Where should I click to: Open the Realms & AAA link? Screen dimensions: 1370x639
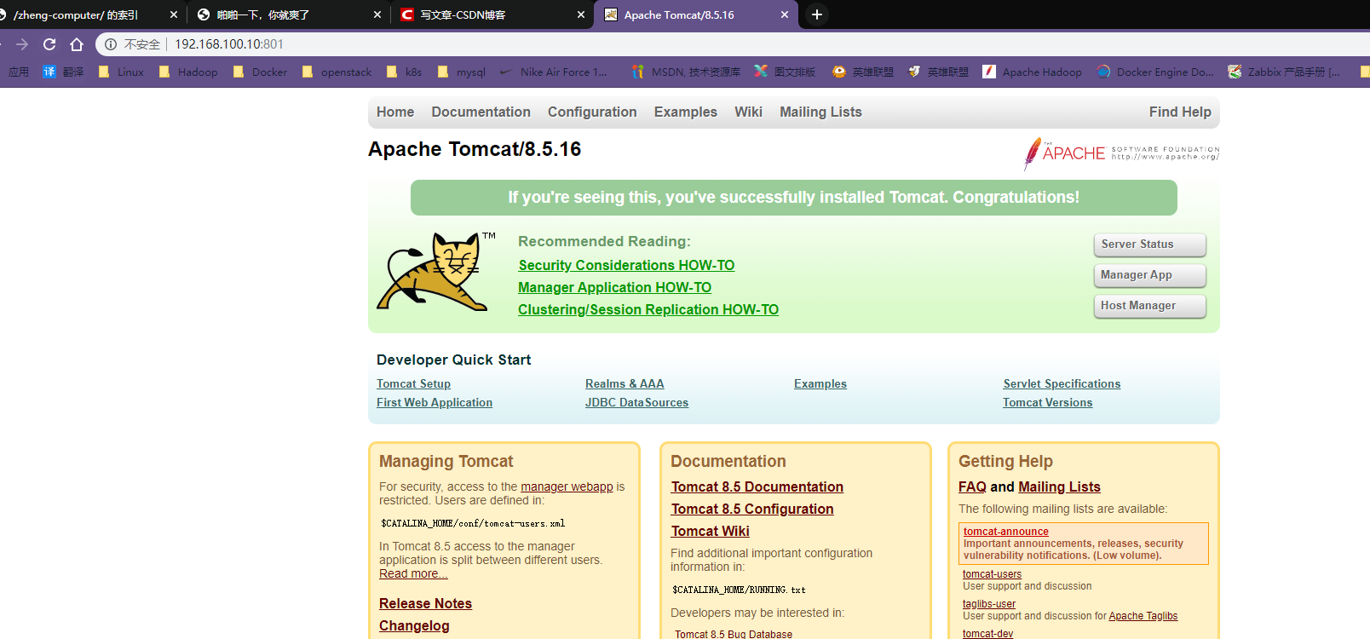click(625, 384)
